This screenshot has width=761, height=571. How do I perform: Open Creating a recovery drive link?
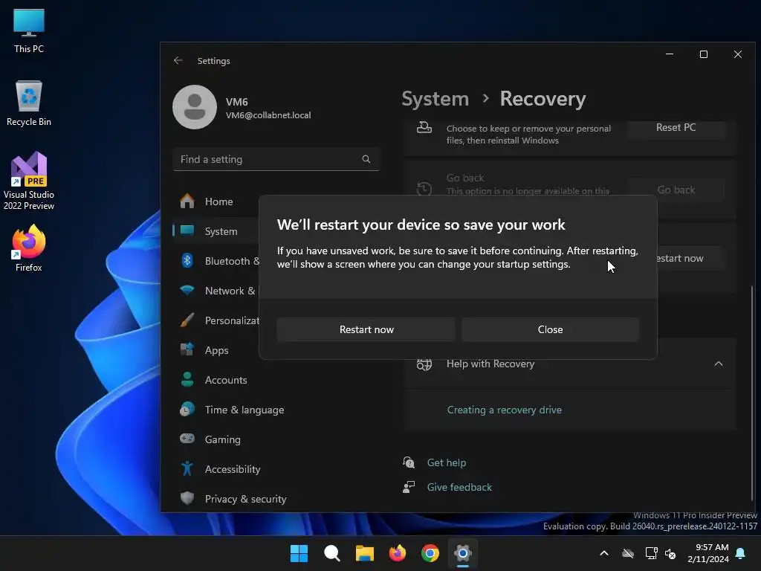[x=505, y=410]
